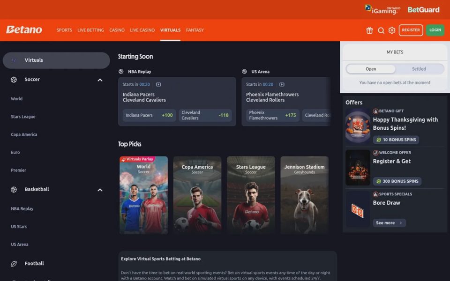This screenshot has height=281, width=450.
Task: Open the Fantasy section
Action: tap(195, 30)
